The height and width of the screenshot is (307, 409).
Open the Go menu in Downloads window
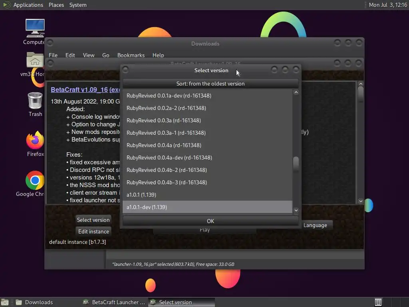click(x=105, y=55)
